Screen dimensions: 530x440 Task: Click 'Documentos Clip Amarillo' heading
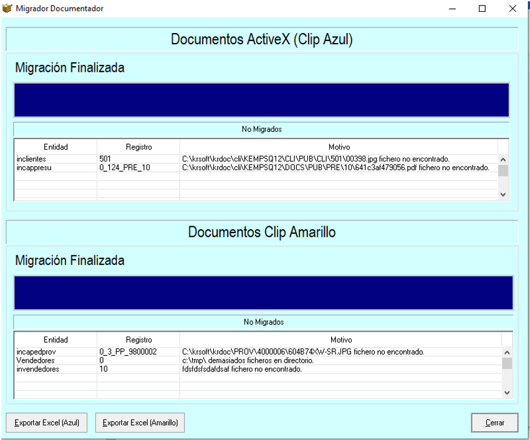[x=262, y=232]
